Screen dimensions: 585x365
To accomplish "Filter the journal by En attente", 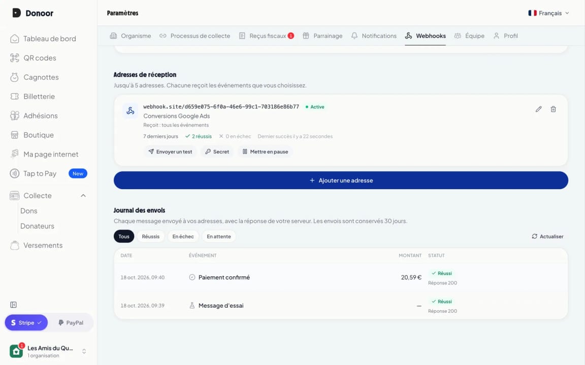I will coord(219,237).
